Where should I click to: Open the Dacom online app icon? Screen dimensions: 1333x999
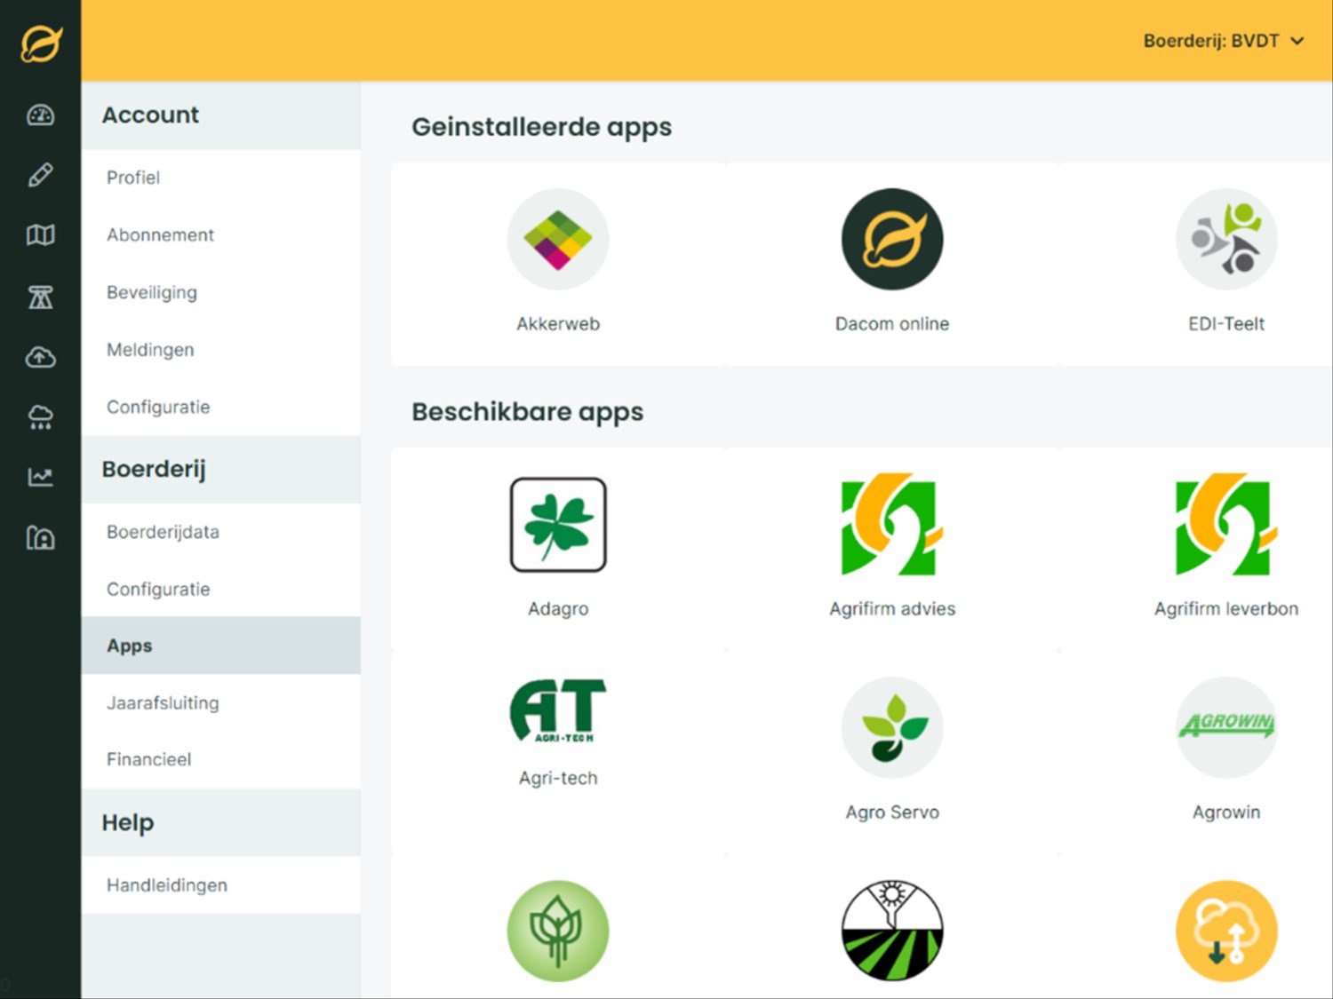point(892,240)
